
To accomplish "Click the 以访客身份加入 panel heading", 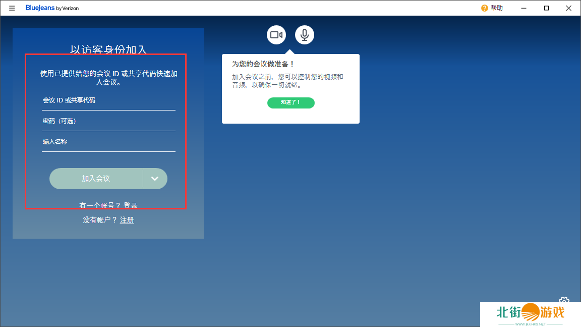I will [x=108, y=49].
